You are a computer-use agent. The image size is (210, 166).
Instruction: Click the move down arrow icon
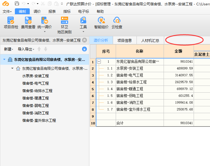point(46,49)
